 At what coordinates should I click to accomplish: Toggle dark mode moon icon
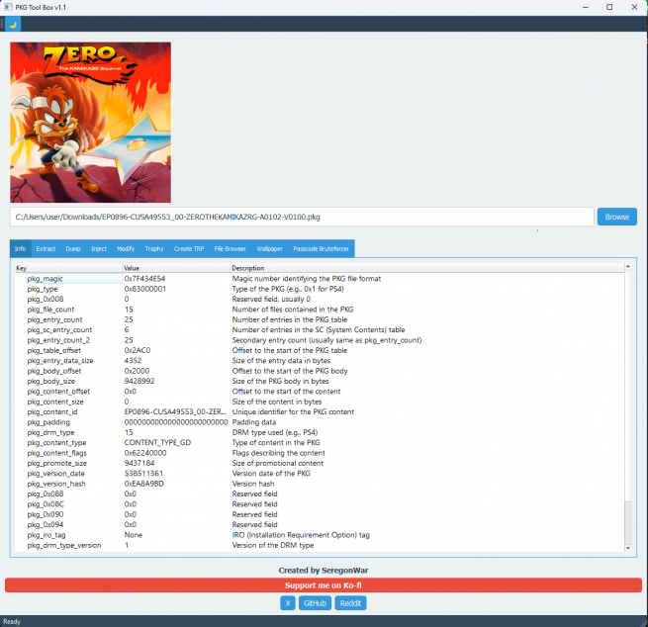pos(13,25)
